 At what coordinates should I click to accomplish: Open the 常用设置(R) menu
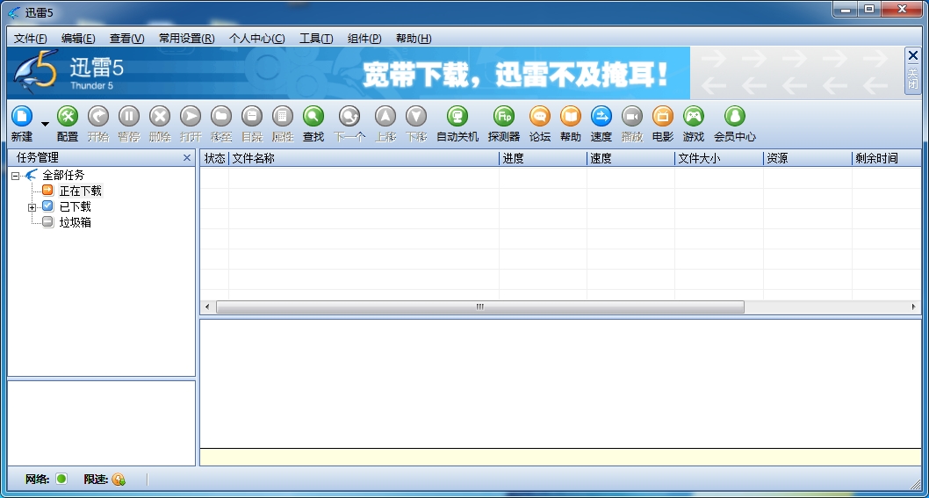point(187,39)
